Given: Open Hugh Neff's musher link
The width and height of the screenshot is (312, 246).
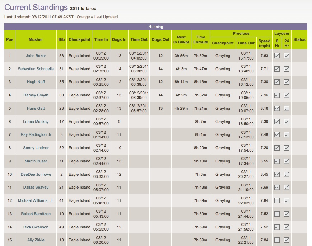Looking at the screenshot, I should click(x=36, y=82).
